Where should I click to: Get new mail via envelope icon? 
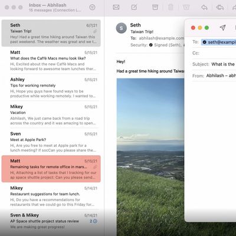[x=116, y=7]
